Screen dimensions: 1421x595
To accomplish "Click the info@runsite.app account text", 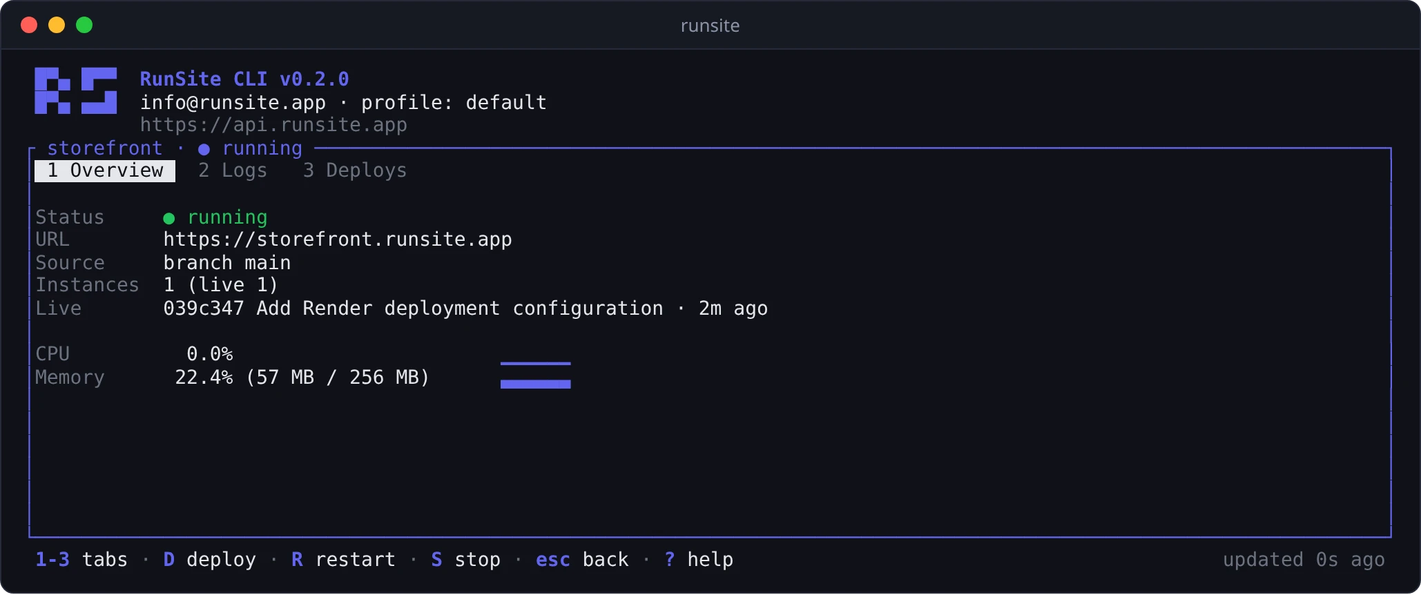I will point(233,103).
